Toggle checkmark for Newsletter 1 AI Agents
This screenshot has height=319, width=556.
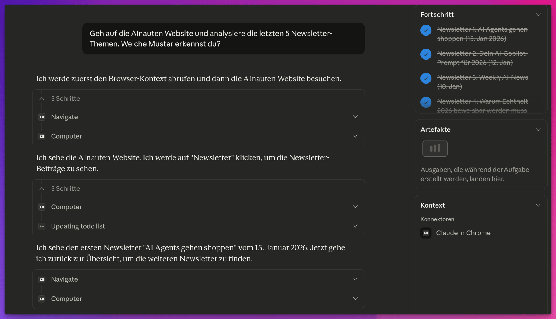426,30
